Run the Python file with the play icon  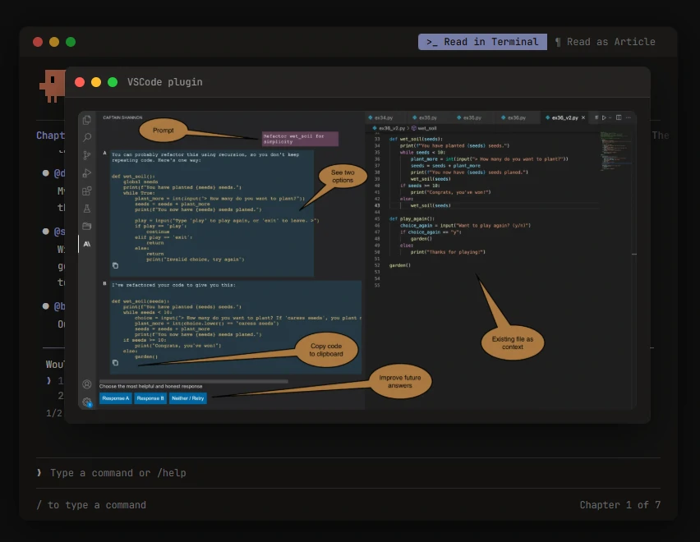point(604,117)
